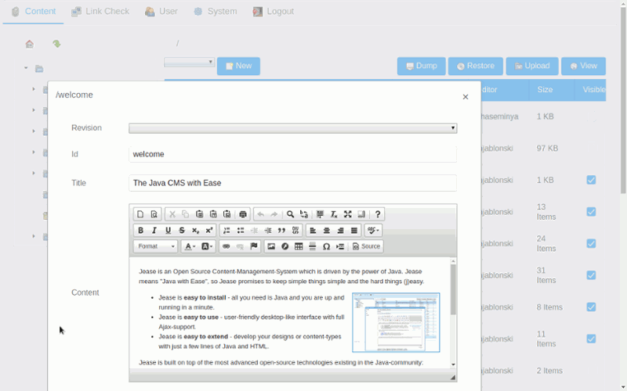Open the Background Color picker
Viewport: 627px width, 391px height.
point(207,246)
